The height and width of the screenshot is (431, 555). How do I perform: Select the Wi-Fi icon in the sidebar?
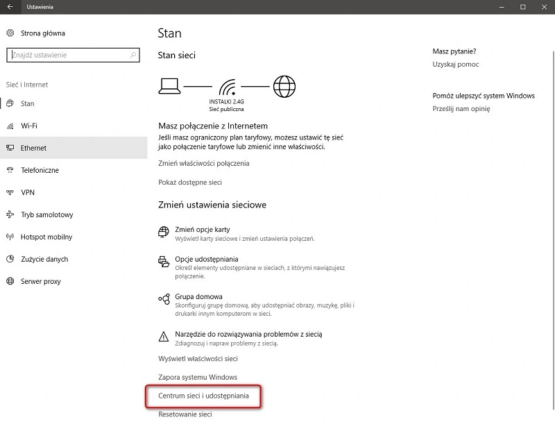tap(11, 126)
